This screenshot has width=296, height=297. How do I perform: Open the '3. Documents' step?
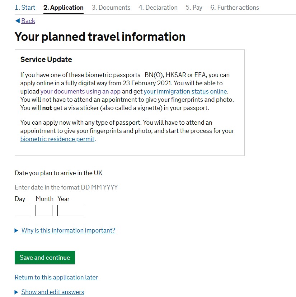pyautogui.click(x=111, y=8)
